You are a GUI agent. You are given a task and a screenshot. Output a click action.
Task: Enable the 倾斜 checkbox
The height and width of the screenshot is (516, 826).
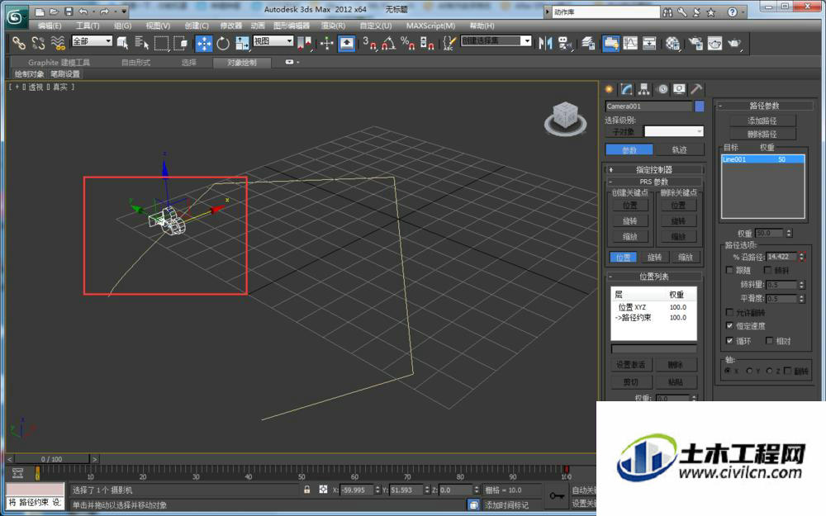[x=767, y=270]
